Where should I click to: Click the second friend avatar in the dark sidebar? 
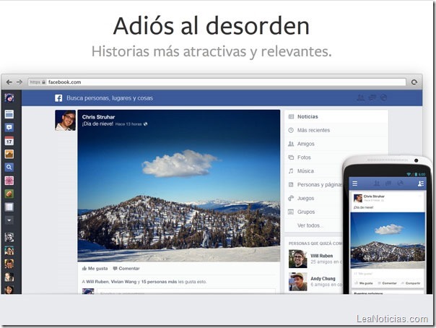pyautogui.click(x=9, y=251)
